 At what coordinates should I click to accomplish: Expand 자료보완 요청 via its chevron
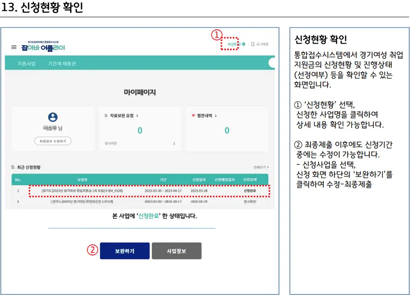click(x=137, y=115)
